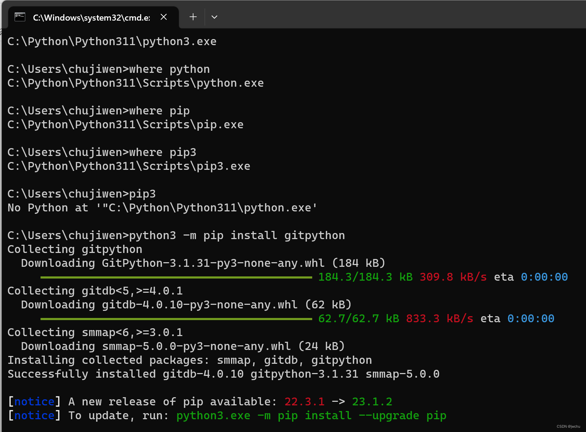The image size is (586, 432).
Task: Click the green '184.3/184.3 kB' value
Action: click(x=366, y=277)
